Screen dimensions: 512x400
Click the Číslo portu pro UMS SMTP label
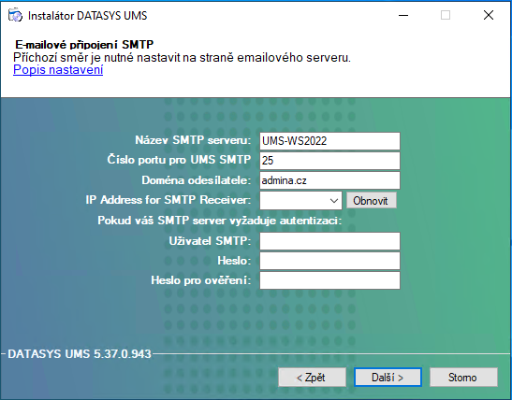tap(179, 160)
